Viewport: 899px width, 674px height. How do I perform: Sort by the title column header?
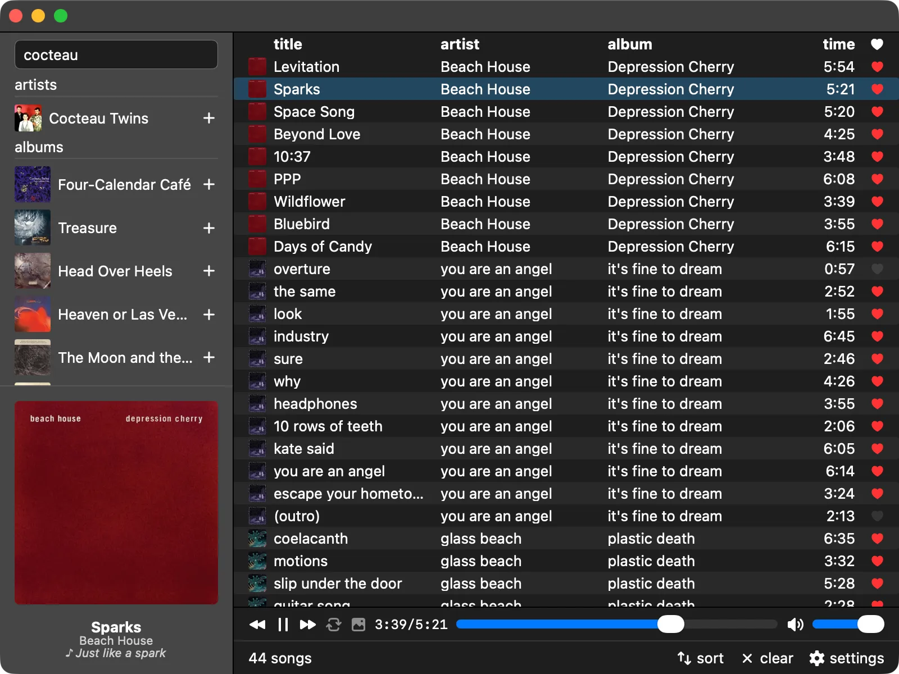click(x=288, y=44)
